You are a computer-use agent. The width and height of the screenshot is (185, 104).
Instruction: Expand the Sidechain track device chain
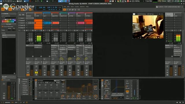point(33,56)
